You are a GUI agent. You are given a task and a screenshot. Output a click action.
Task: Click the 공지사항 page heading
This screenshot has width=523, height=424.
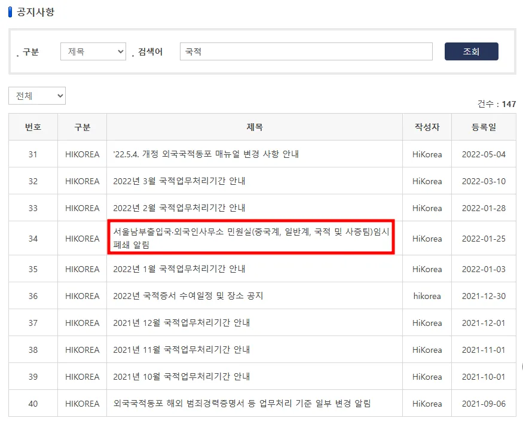click(x=35, y=12)
